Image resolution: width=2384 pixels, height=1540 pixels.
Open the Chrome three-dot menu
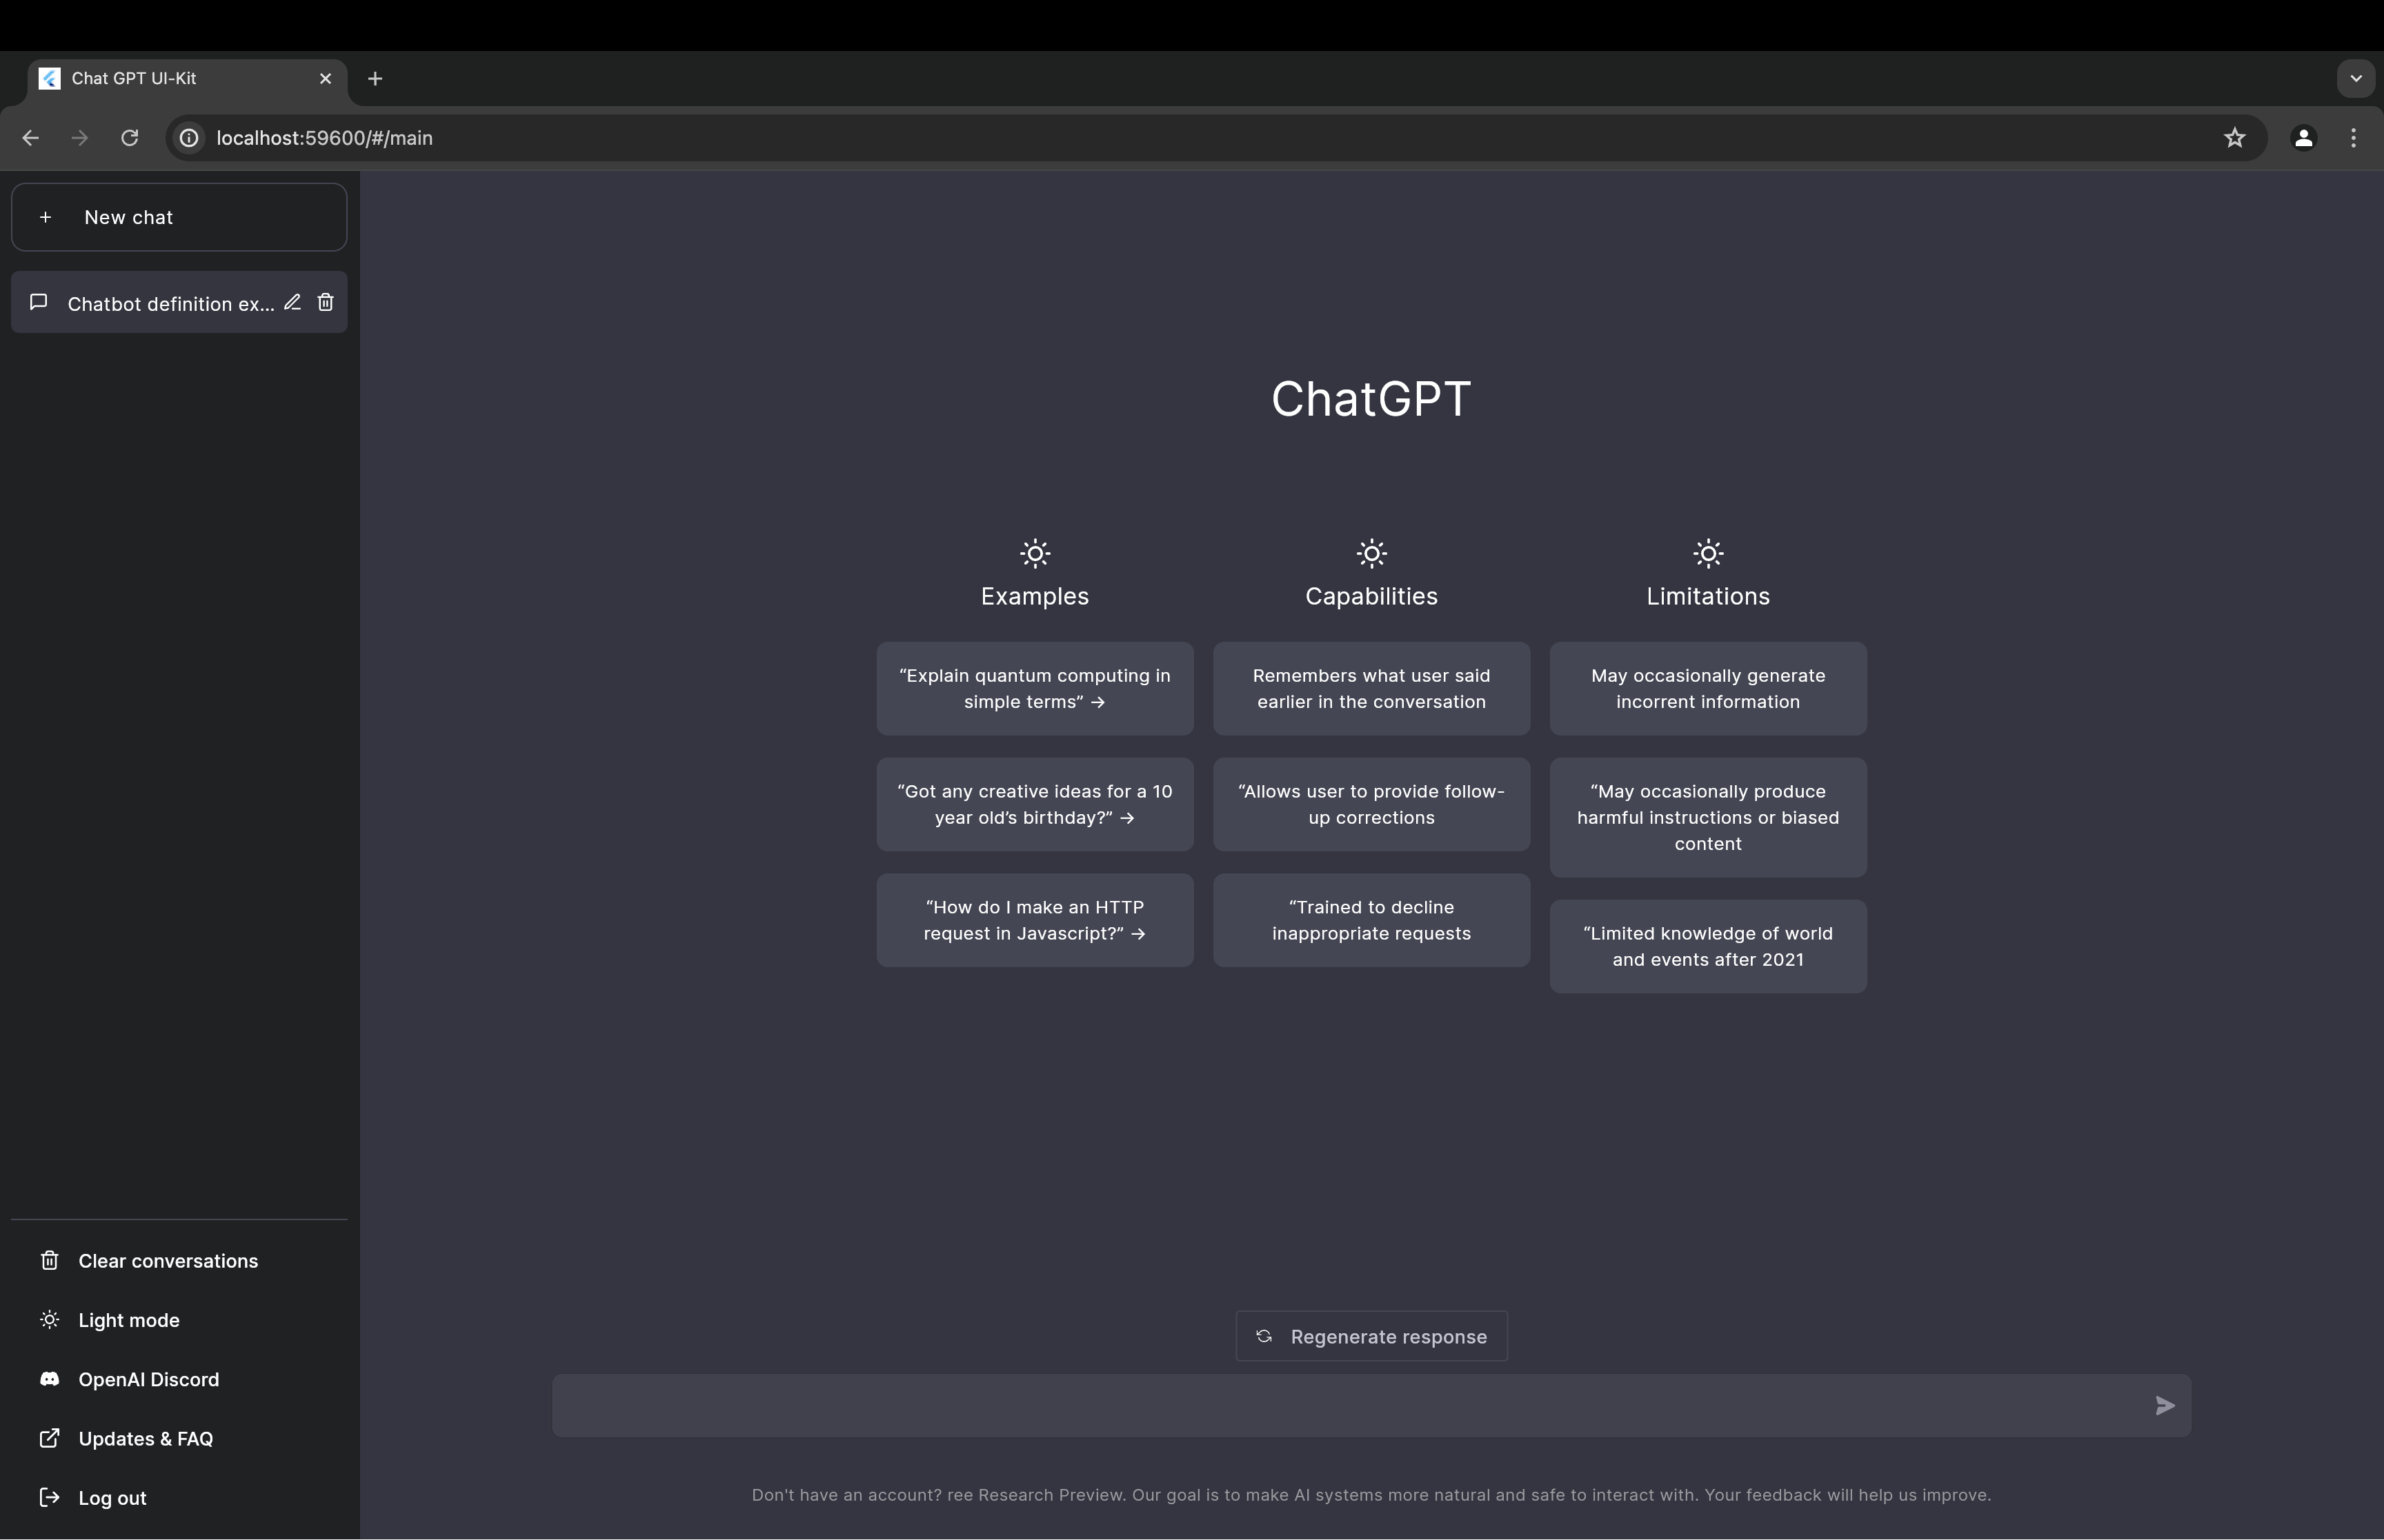(x=2353, y=138)
